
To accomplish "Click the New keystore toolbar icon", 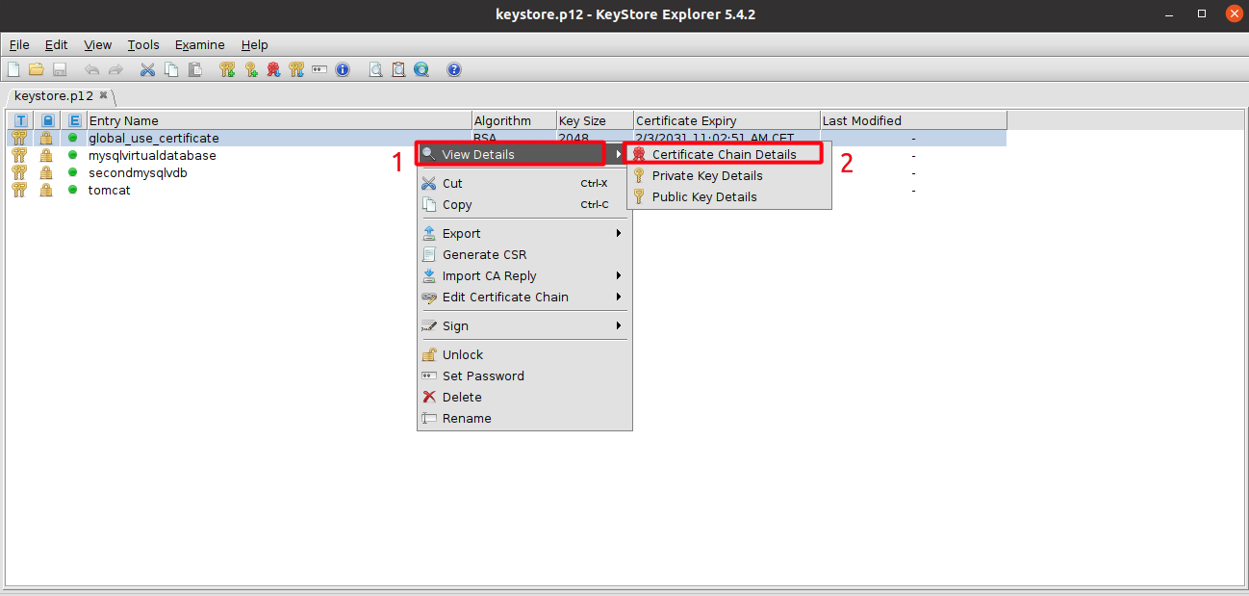I will [13, 69].
